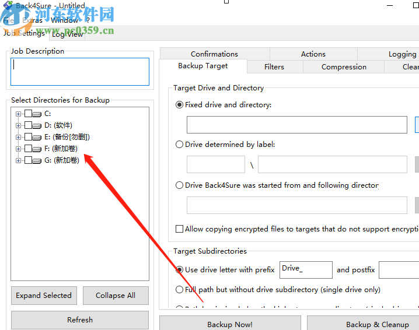Click the Back4Sure start drive directory field
Screen dimensions: 419x330
click(x=297, y=205)
